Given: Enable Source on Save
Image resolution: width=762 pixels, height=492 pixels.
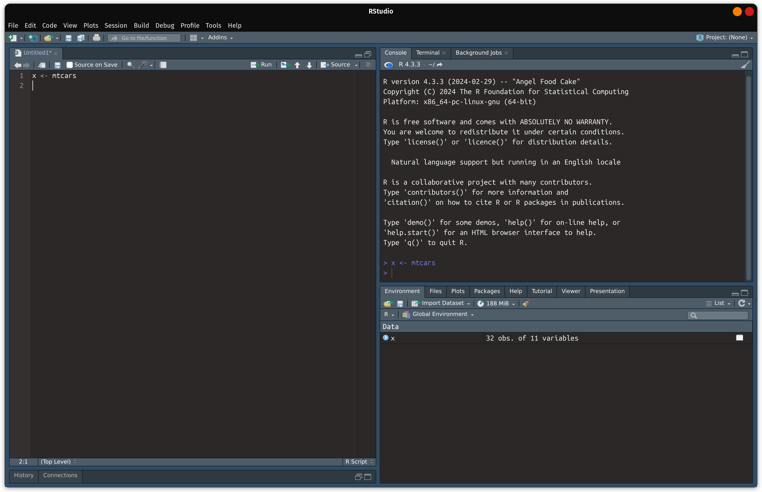Looking at the screenshot, I should (70, 65).
